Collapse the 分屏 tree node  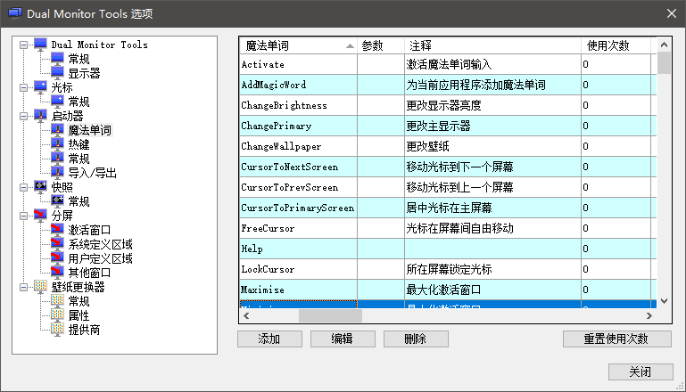pyautogui.click(x=23, y=216)
